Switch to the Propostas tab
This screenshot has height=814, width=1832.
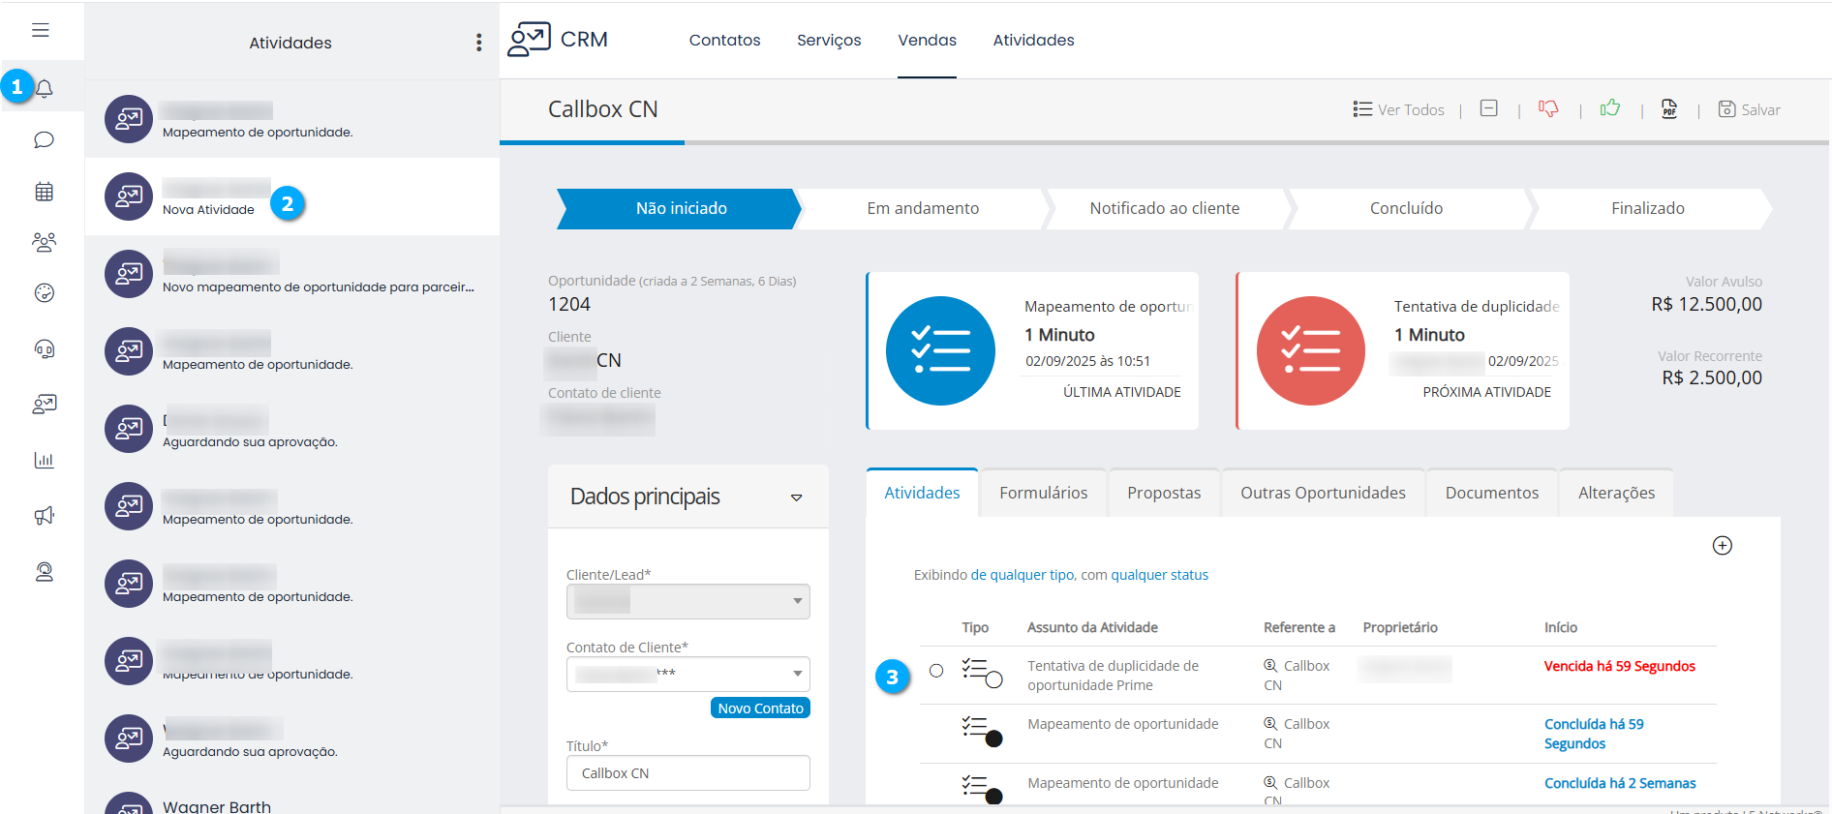pyautogui.click(x=1163, y=493)
